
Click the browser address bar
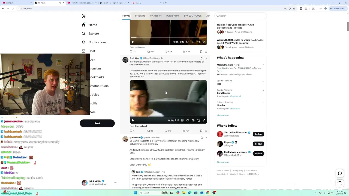point(150,8)
